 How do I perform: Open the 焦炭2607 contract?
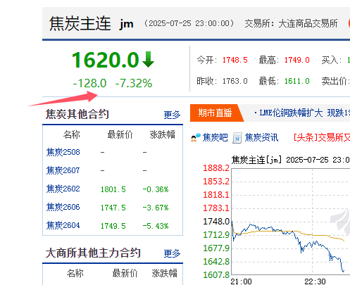[x=63, y=170]
